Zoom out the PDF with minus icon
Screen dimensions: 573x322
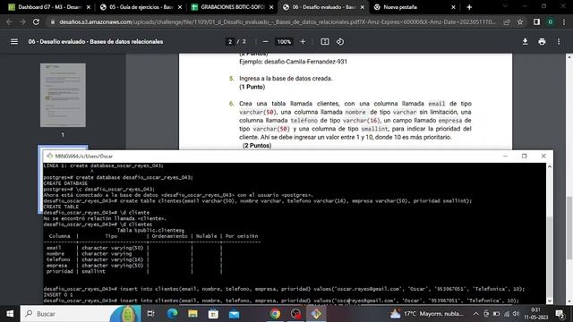point(265,42)
